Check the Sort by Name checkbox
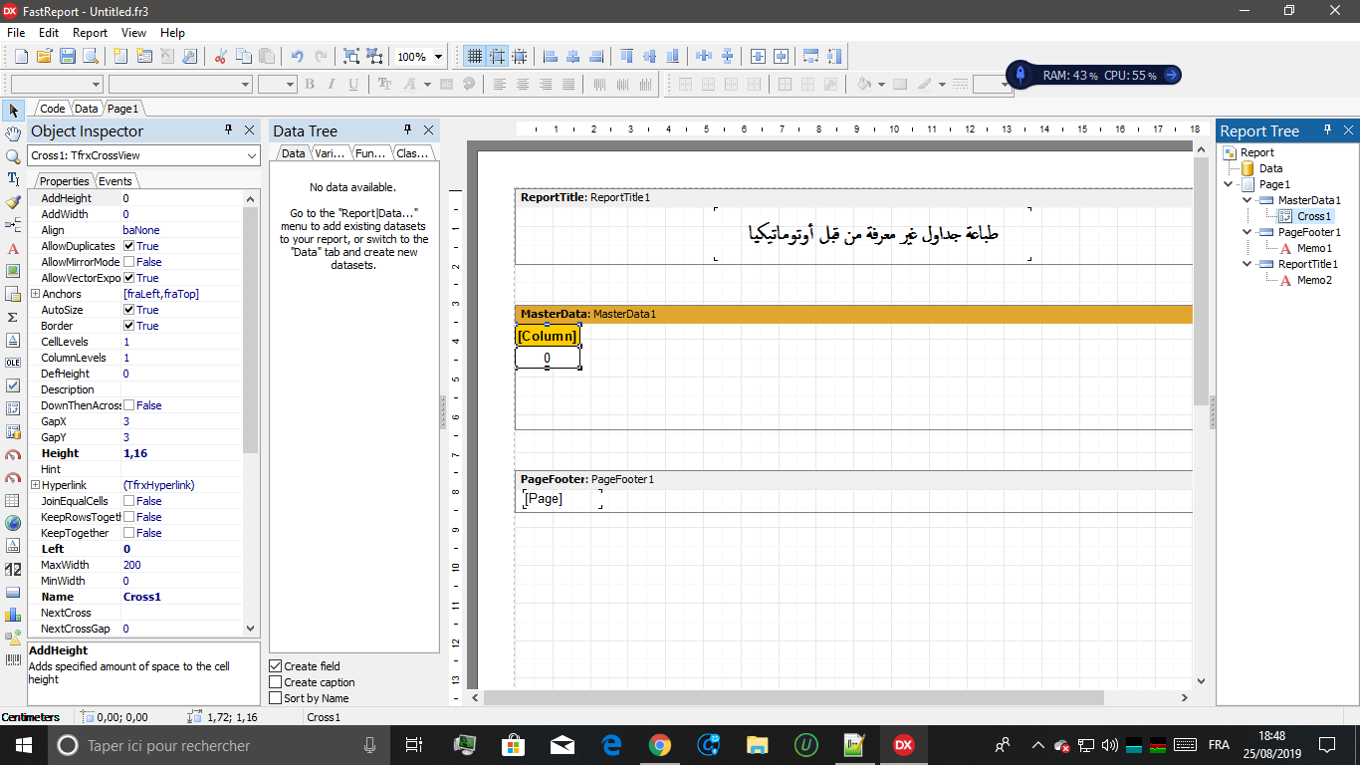Screen dimensions: 1360x765 pyautogui.click(x=276, y=698)
